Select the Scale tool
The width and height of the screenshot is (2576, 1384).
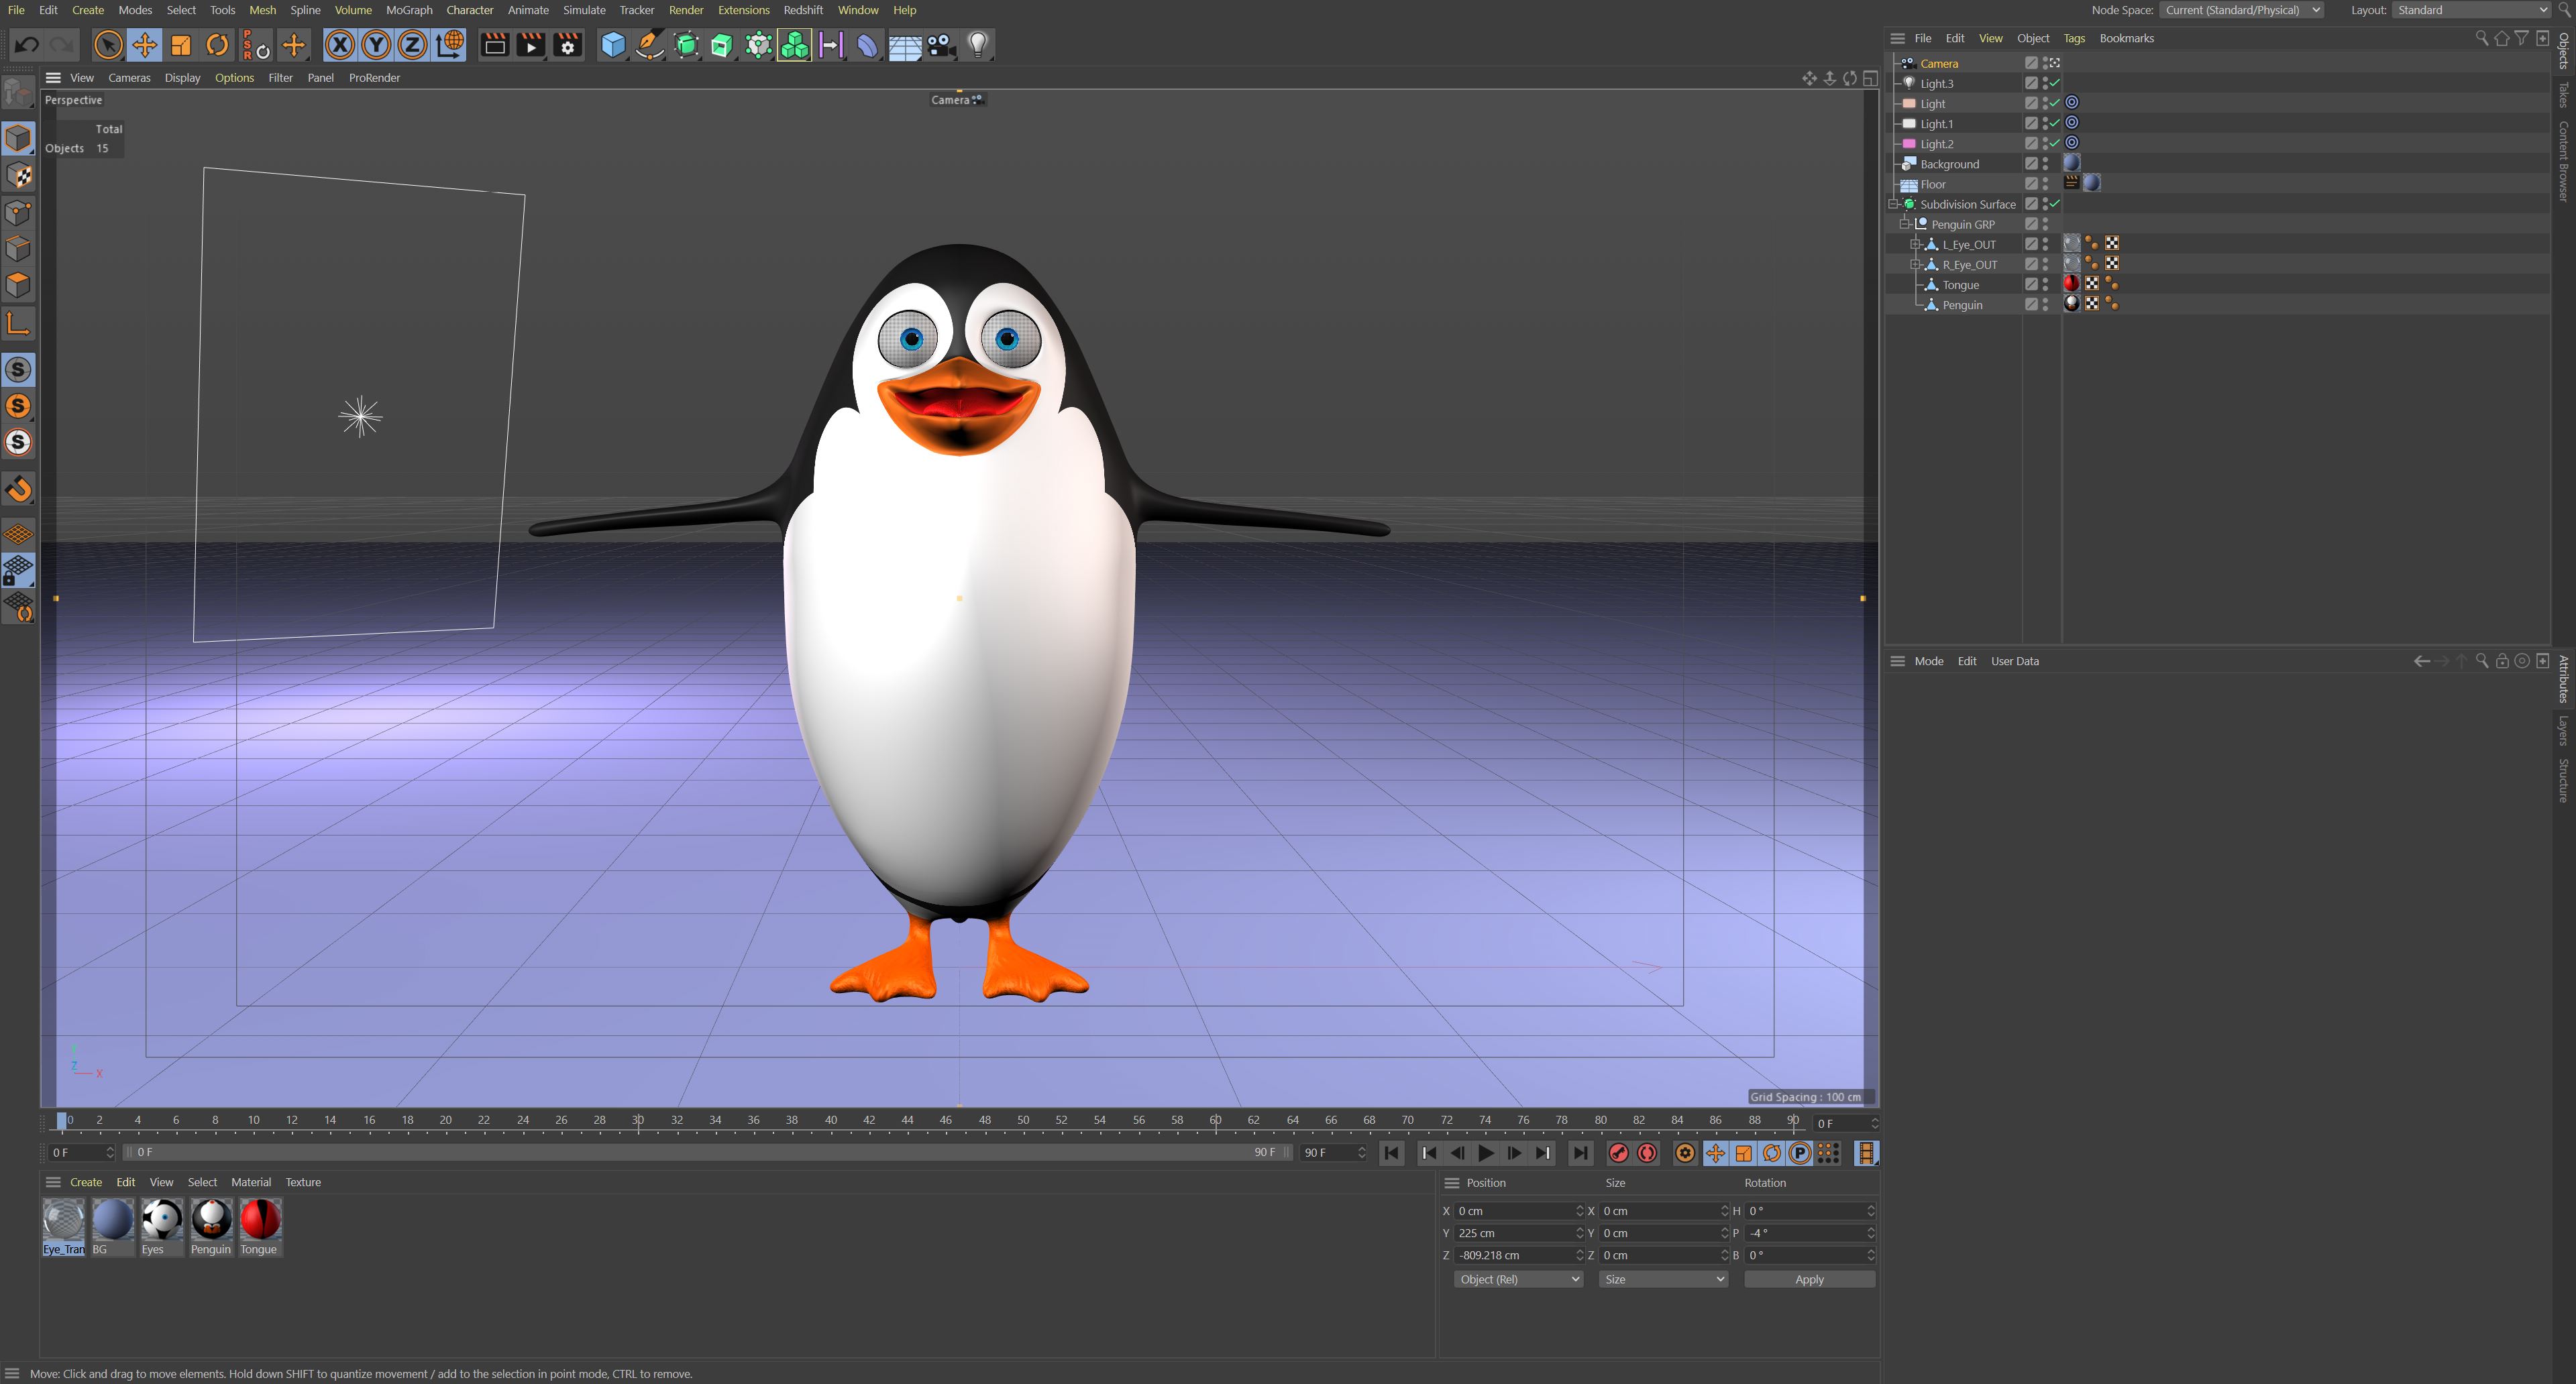(x=181, y=45)
